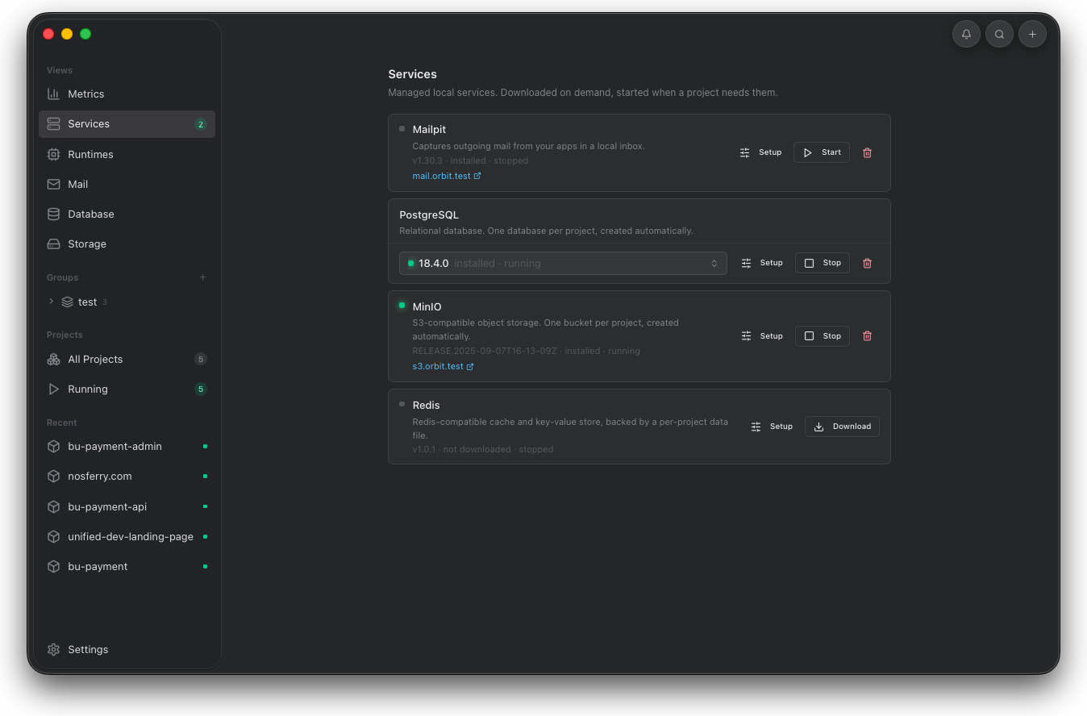Show All Projects list

[x=127, y=359]
